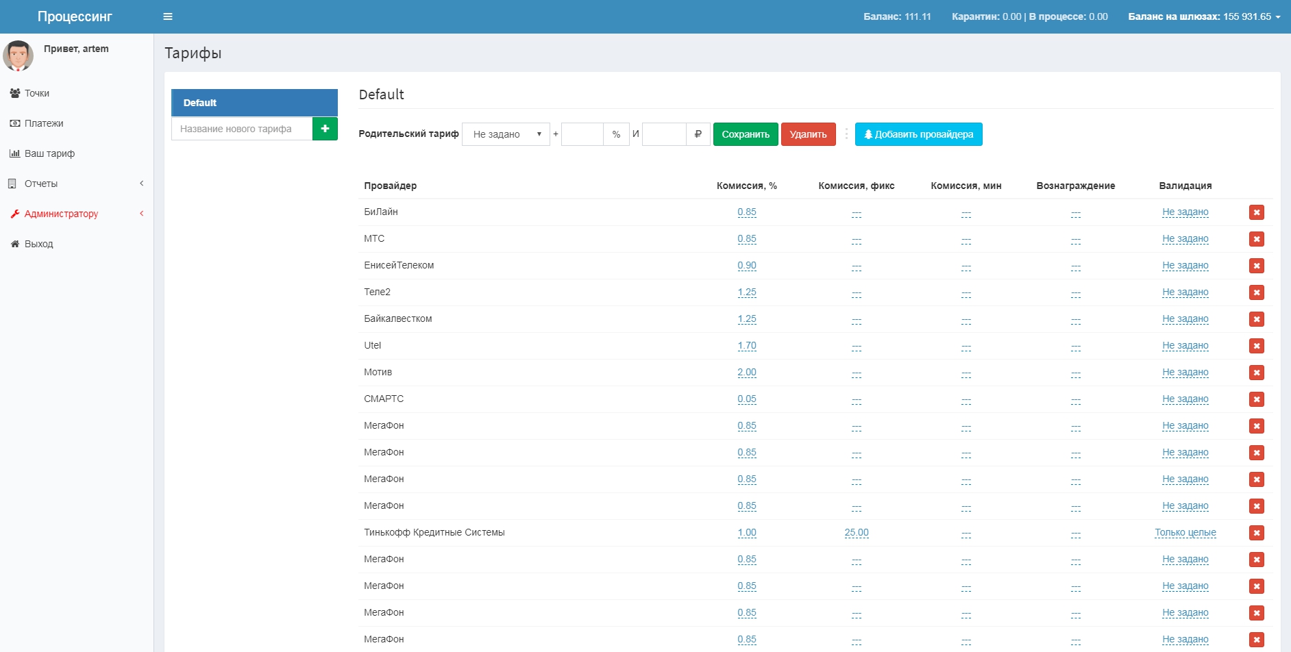1291x652 pixels.
Task: Edit the 25.00 fixed commission value
Action: pyautogui.click(x=856, y=532)
